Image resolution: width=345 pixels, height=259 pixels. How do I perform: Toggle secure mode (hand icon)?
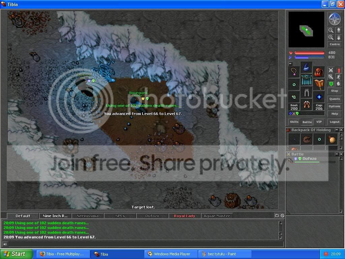click(339, 84)
